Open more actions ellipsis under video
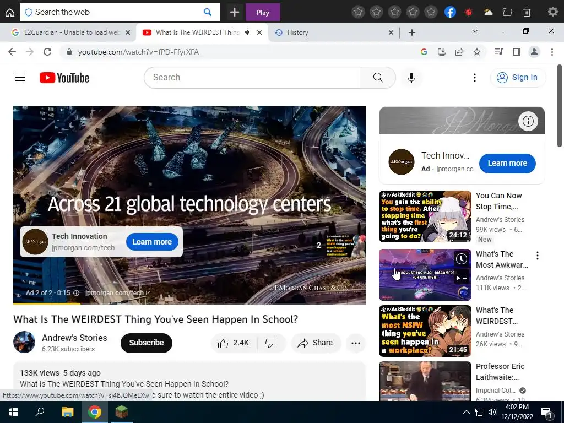 pyautogui.click(x=356, y=343)
